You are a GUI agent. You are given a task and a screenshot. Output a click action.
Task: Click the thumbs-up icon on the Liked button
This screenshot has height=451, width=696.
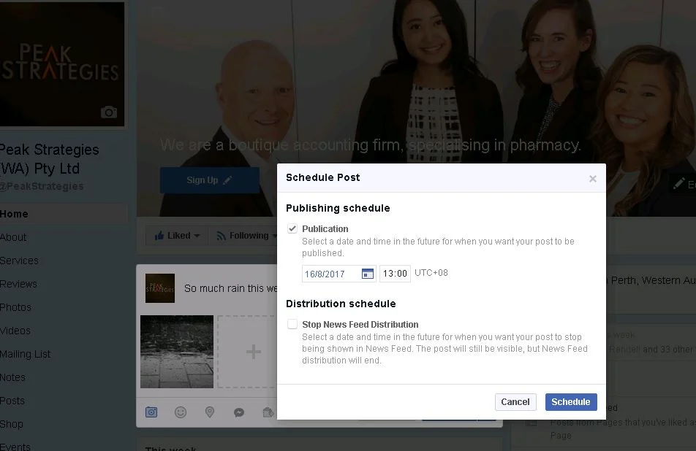[x=159, y=235]
